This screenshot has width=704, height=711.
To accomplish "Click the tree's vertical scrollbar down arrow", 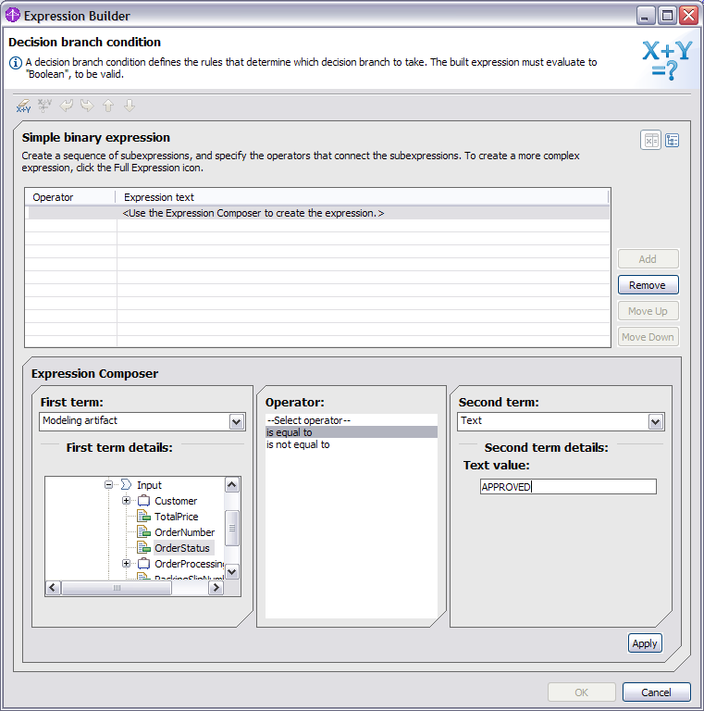I will pos(232,572).
